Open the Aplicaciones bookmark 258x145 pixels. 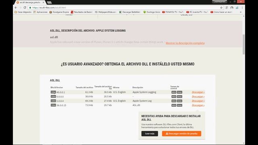(40, 12)
